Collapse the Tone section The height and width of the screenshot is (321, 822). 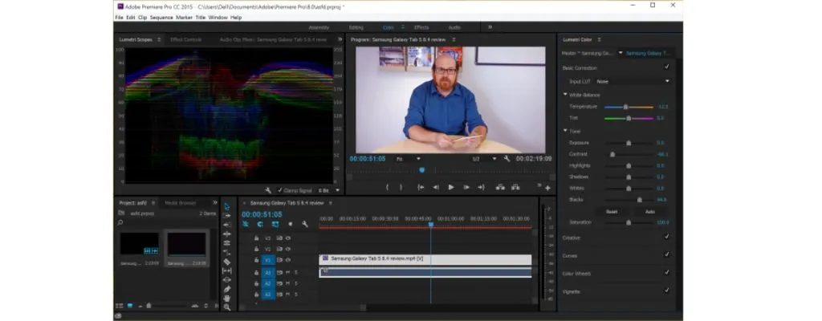pos(565,131)
